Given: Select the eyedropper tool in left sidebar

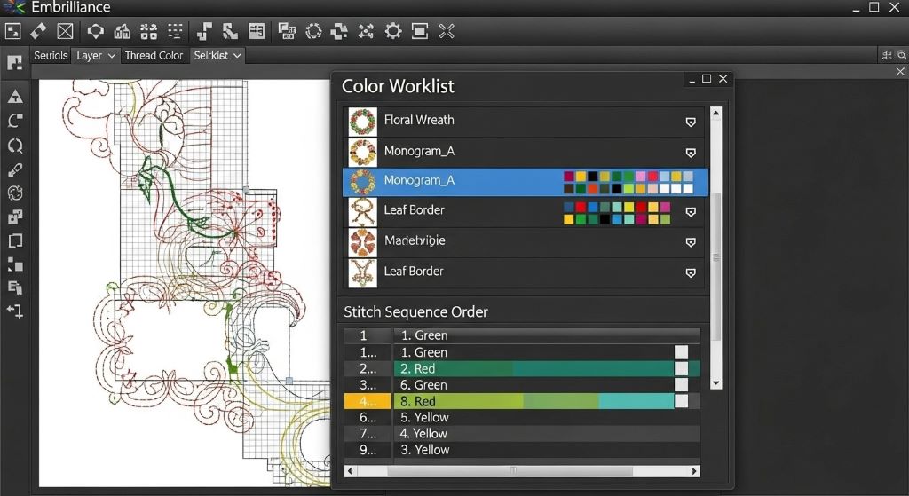Looking at the screenshot, I should pos(15,169).
